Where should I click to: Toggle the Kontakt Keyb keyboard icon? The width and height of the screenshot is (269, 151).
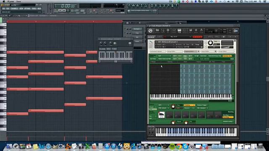coord(179,31)
